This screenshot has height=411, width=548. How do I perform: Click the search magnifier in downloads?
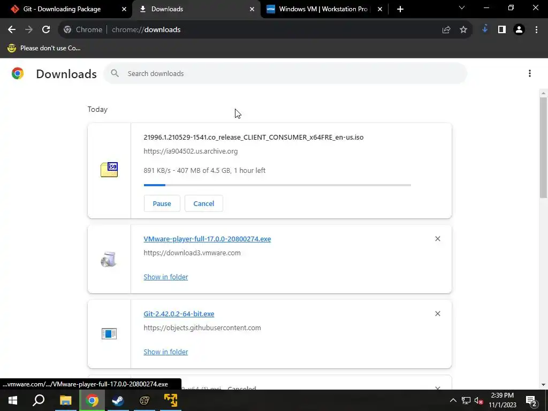click(x=115, y=73)
